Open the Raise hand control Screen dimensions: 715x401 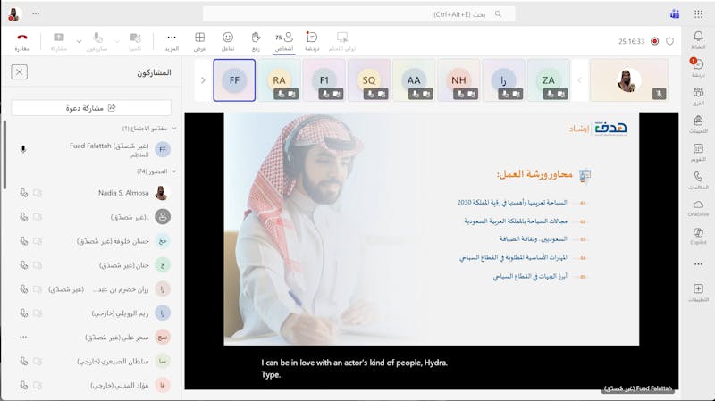[255, 41]
